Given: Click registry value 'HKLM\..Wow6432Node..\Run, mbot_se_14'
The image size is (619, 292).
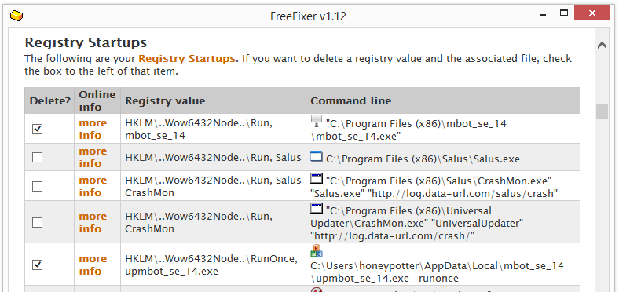Looking at the screenshot, I should coord(199,129).
